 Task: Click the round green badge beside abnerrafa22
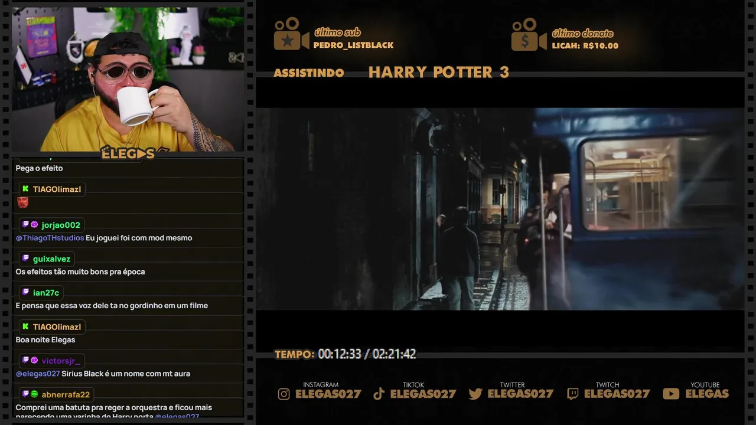point(34,394)
